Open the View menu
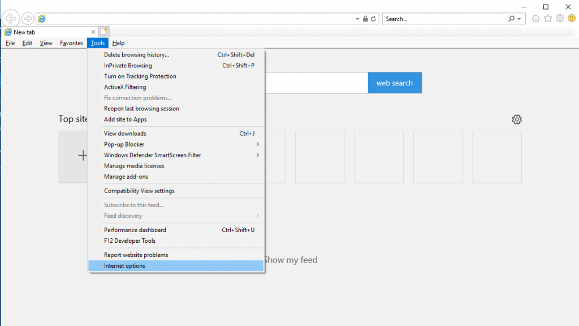The image size is (579, 326). (46, 43)
